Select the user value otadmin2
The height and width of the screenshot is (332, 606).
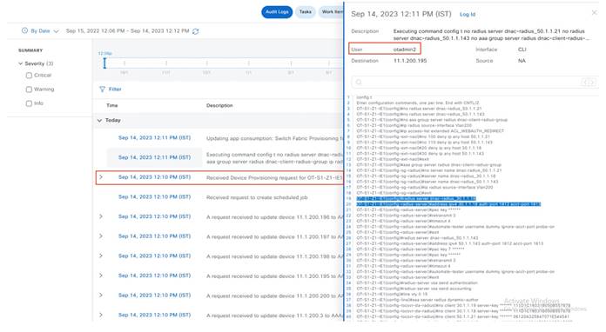coord(405,50)
